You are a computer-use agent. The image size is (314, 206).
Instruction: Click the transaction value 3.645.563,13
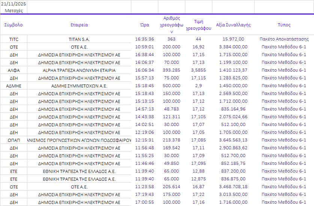233,140
